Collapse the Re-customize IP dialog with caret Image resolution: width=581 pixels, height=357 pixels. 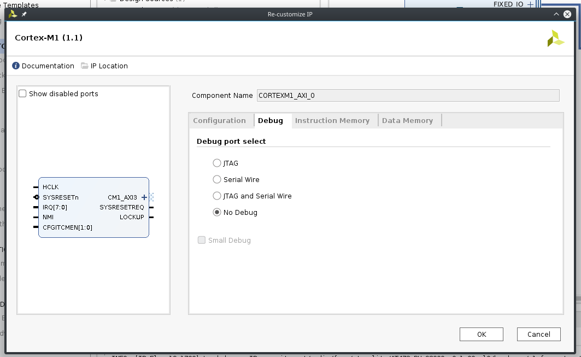556,14
